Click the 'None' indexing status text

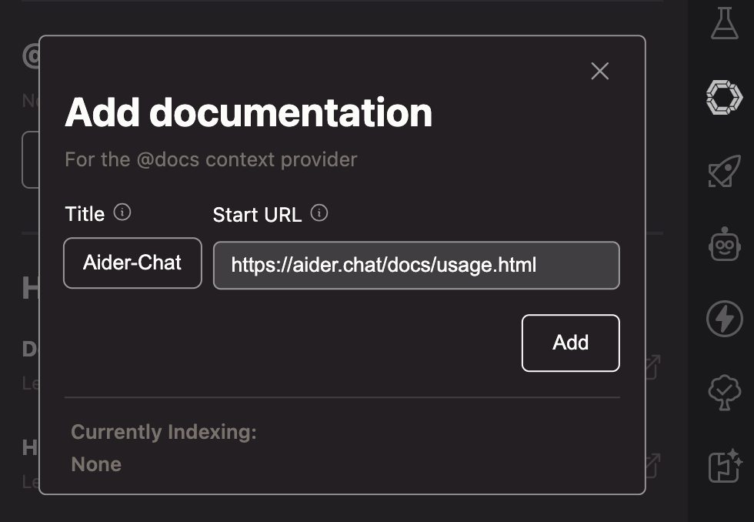96,464
